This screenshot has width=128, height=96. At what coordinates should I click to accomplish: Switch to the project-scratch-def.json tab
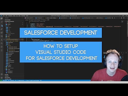[x=51, y=18]
